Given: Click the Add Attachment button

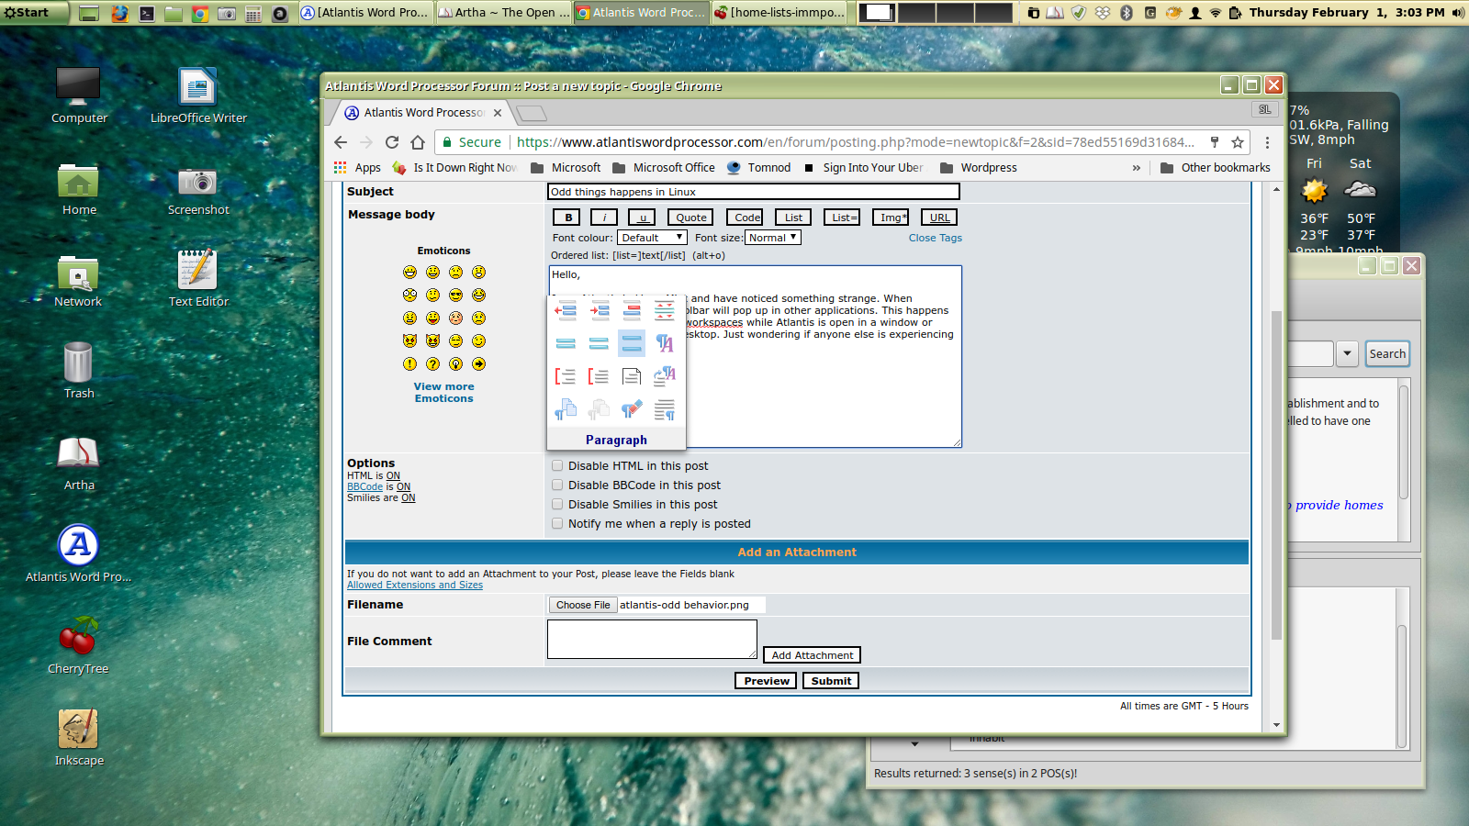Looking at the screenshot, I should [812, 655].
